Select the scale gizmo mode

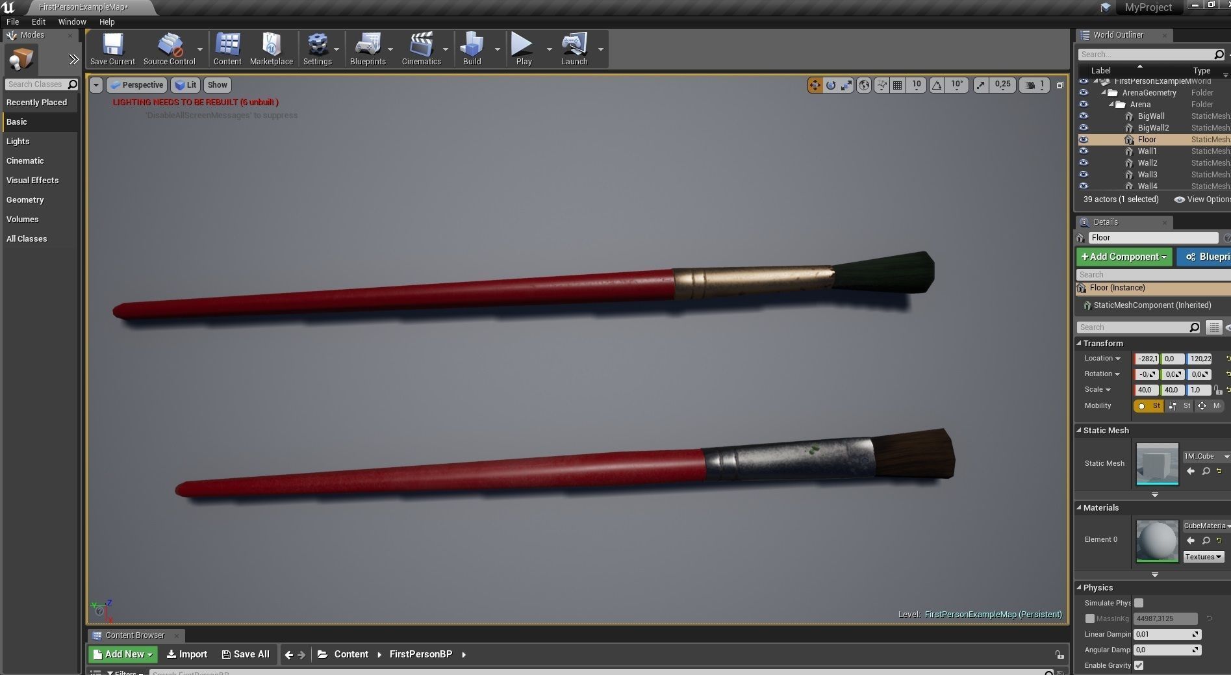[846, 85]
